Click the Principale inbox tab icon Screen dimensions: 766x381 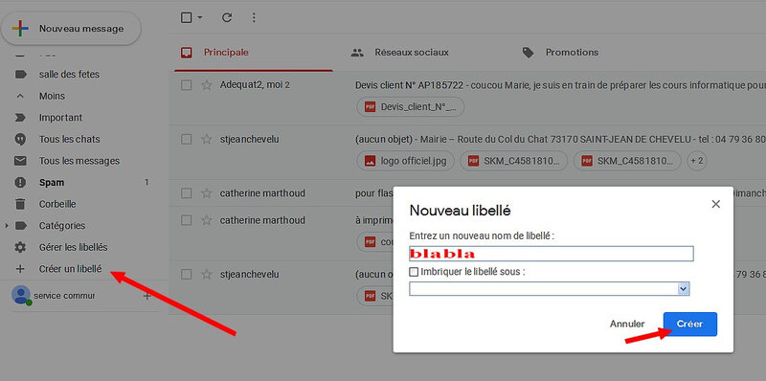(x=186, y=53)
